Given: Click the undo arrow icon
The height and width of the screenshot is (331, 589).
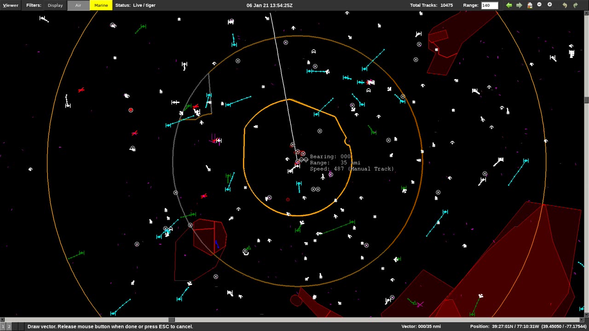Looking at the screenshot, I should [x=565, y=5].
